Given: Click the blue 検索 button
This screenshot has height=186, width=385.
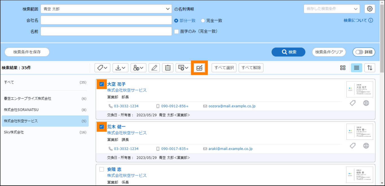Looking at the screenshot, I should (x=288, y=52).
